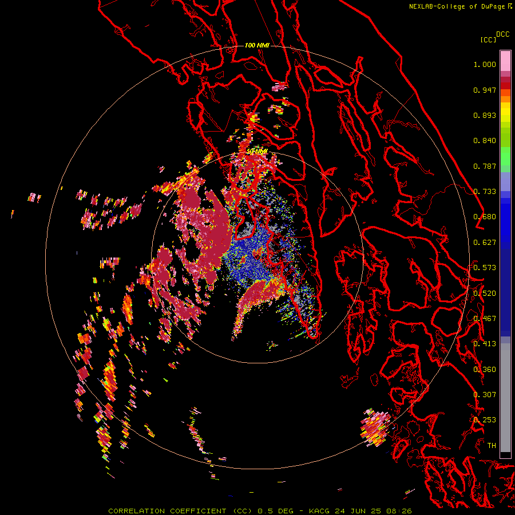Select the 0.360 color scale value
The height and width of the screenshot is (515, 515).
coord(485,370)
